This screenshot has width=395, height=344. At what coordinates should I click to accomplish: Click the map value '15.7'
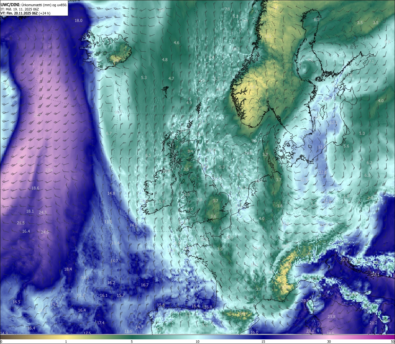pyautogui.click(x=121, y=296)
